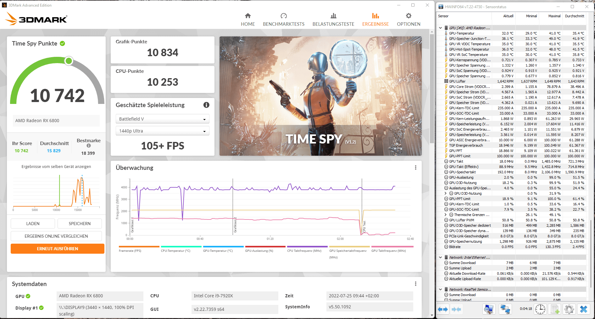This screenshot has width=595, height=319.
Task: Click ERGEBNIS ONLINE VERGLEICHEN button
Action: click(x=56, y=236)
